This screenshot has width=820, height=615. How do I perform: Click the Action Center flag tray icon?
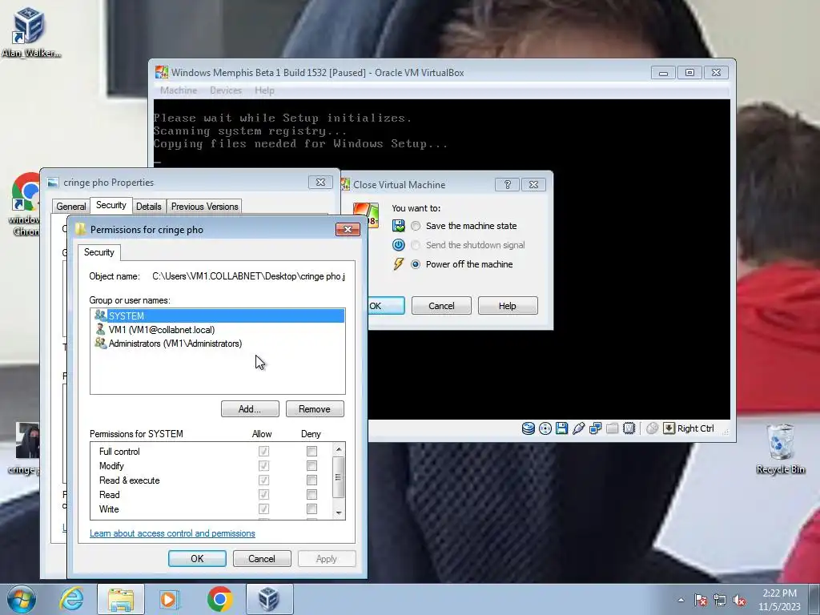pyautogui.click(x=701, y=601)
